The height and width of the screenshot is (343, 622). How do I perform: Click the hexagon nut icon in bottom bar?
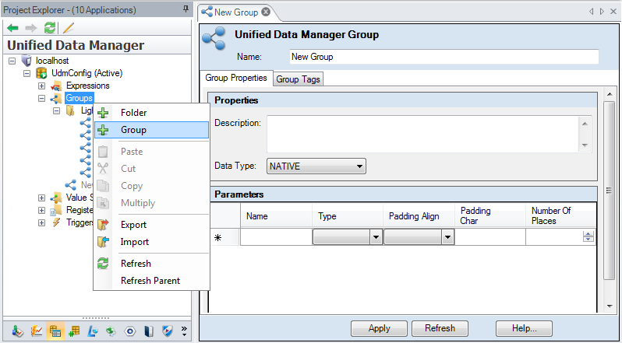tap(130, 331)
